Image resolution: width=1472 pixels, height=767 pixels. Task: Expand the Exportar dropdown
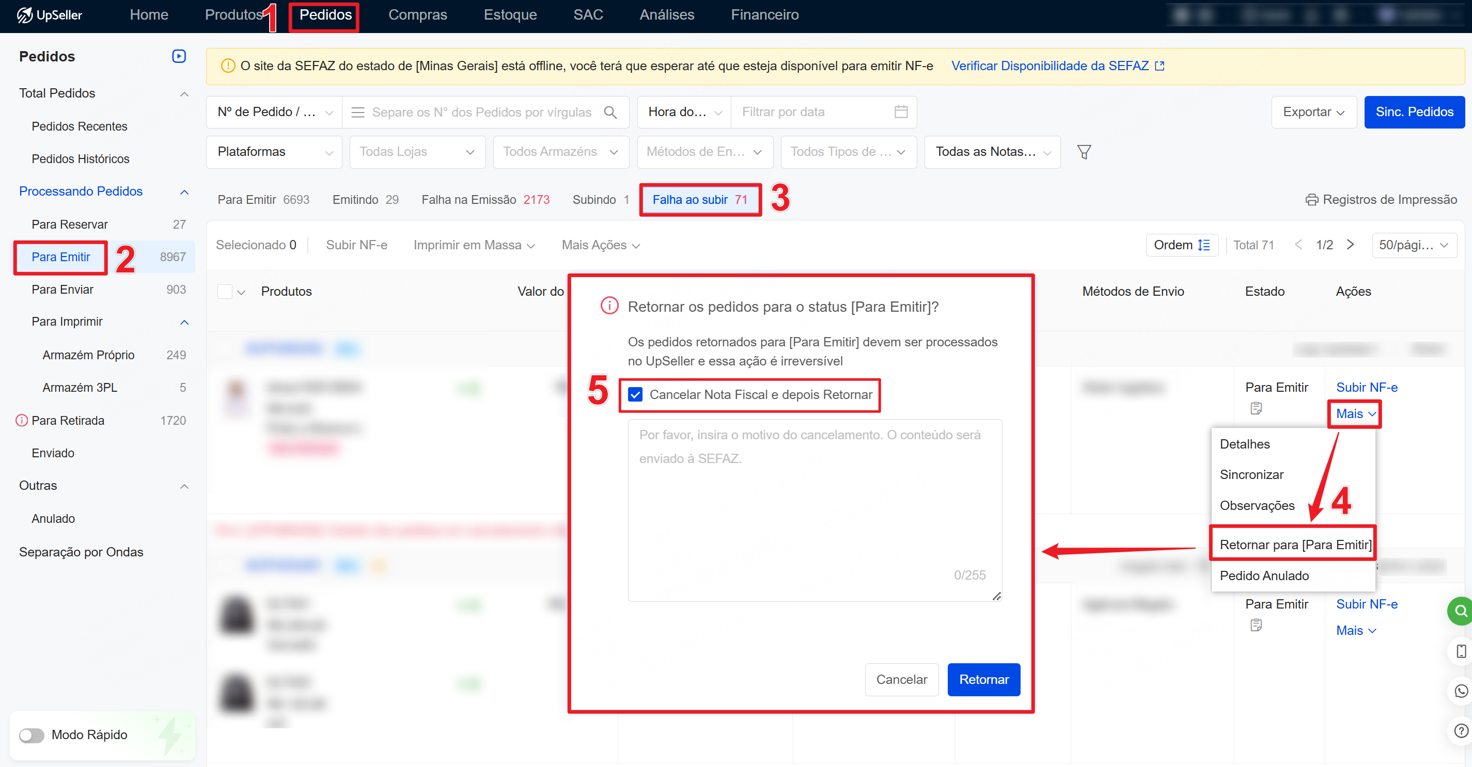(x=1313, y=112)
